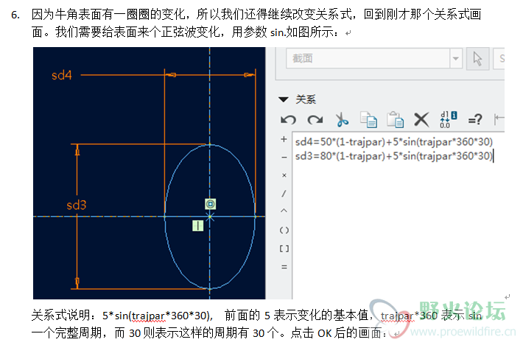Image resolution: width=523 pixels, height=345 pixels.
Task: Insert square brackets [] from side bar
Action: click(284, 249)
